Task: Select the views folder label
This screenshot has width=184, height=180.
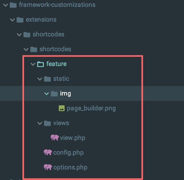Action: click(x=61, y=123)
